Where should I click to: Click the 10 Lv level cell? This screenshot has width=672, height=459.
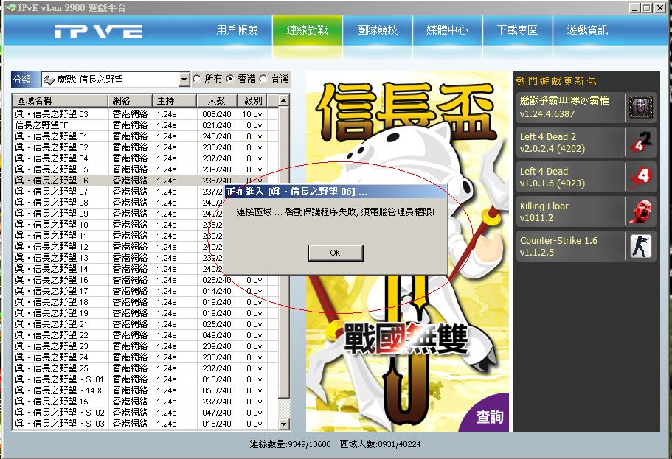[x=252, y=114]
